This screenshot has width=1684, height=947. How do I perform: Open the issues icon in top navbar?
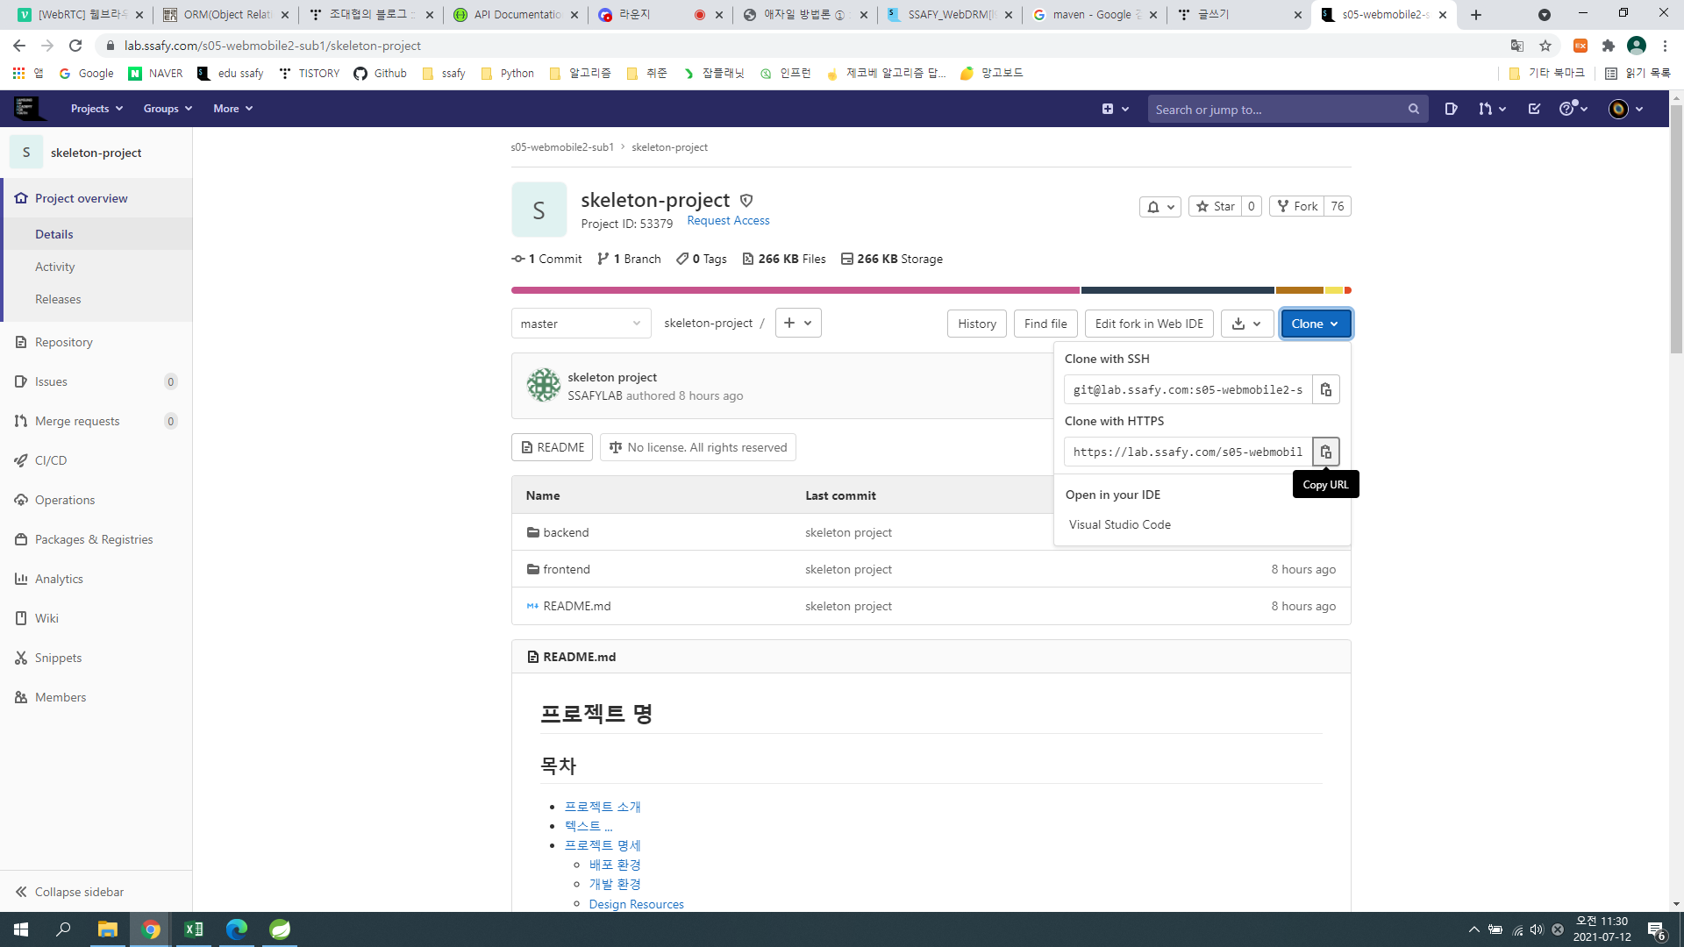tap(1451, 109)
